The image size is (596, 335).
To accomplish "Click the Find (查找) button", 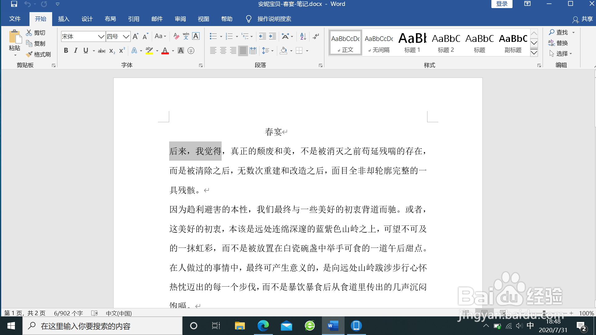I will [x=558, y=32].
